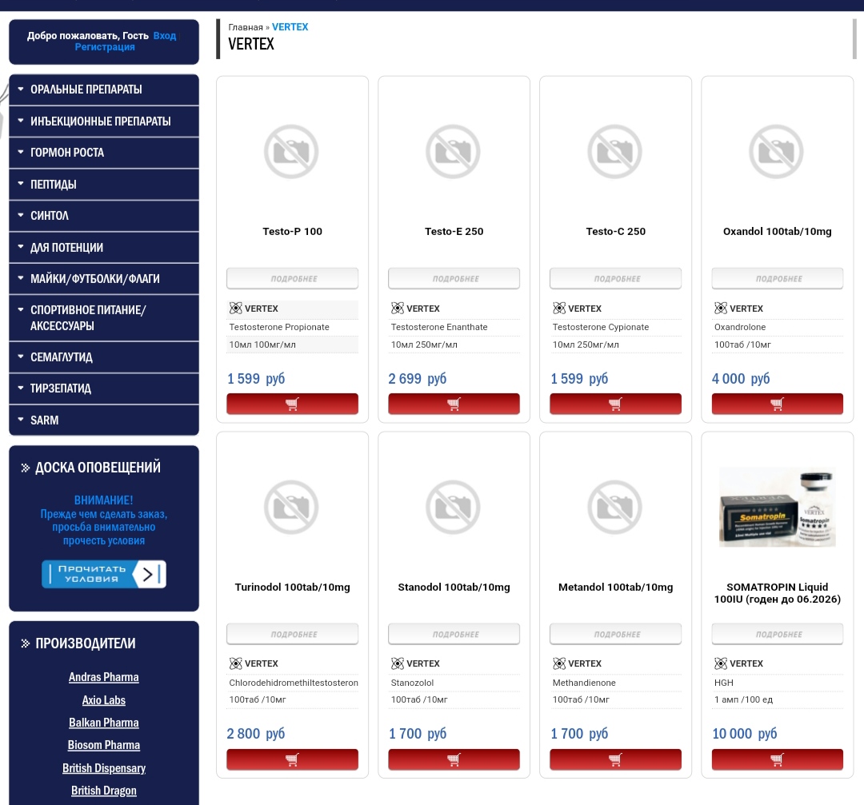Screen dimensions: 864x805
Task: Expand the СИНТОЛ category
Action: 103,216
